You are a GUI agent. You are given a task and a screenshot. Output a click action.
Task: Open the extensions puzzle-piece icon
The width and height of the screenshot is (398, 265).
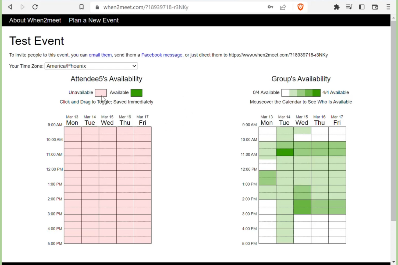click(x=337, y=7)
